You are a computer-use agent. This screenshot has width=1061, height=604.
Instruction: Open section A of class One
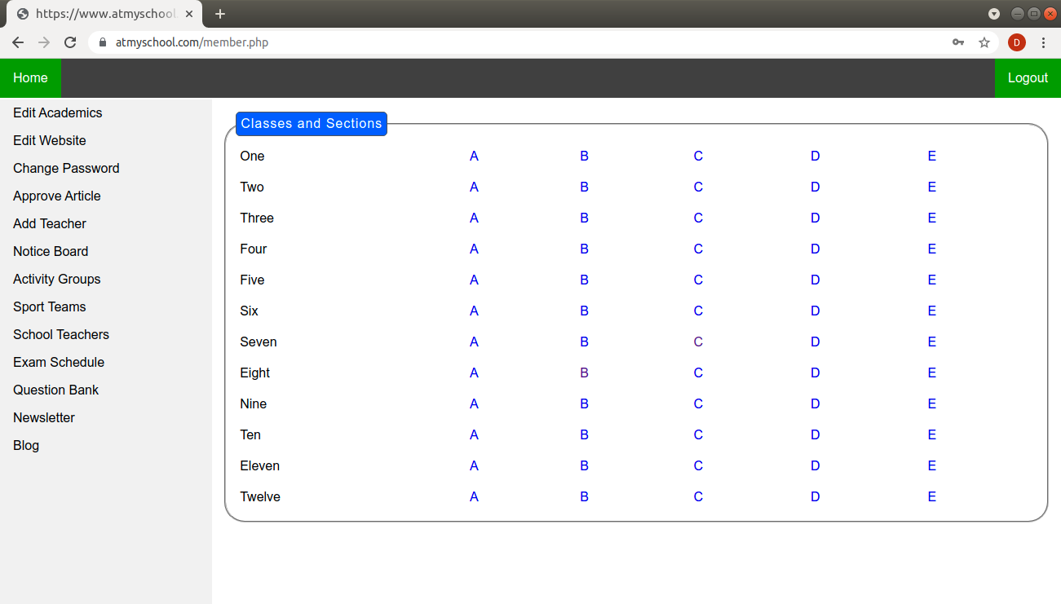click(x=474, y=157)
